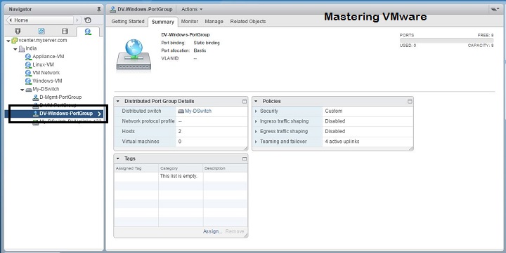Sort tags by Description column

click(226, 168)
